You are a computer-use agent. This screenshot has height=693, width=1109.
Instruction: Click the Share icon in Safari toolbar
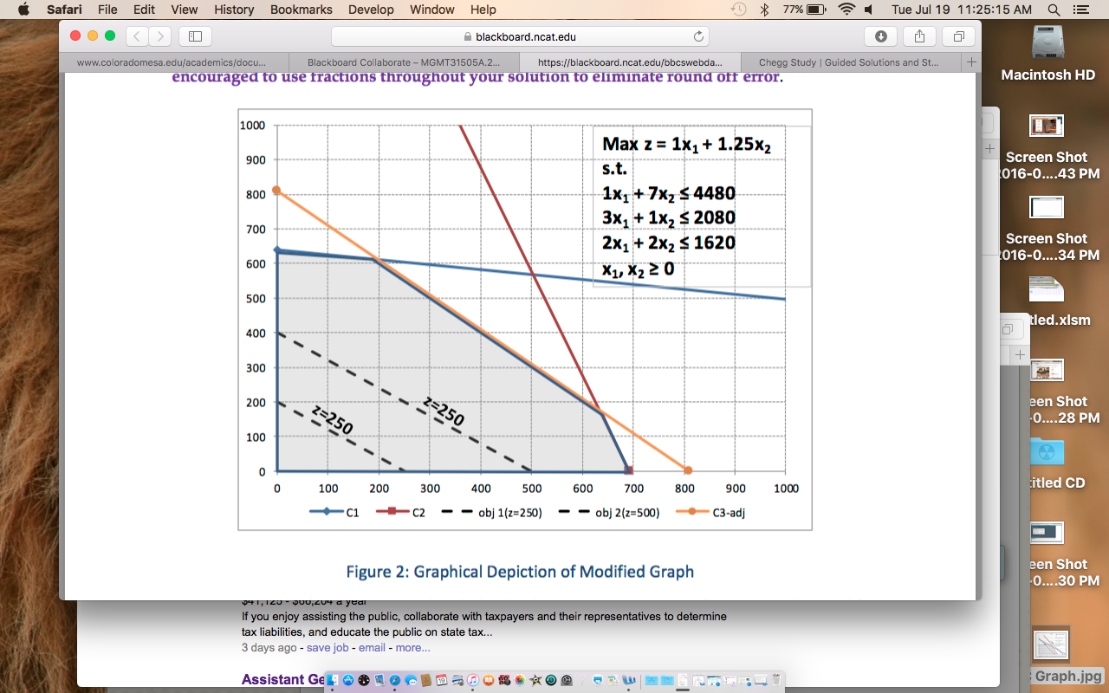[x=919, y=36]
